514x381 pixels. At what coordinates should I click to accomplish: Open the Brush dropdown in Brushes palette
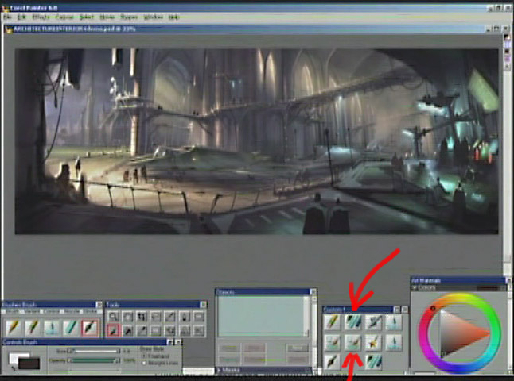pos(11,311)
